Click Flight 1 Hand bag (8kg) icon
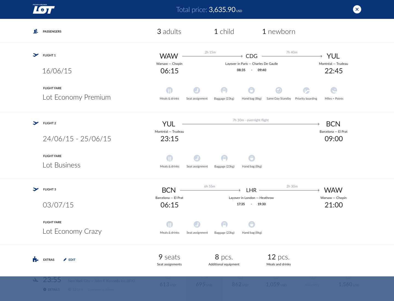Image resolution: width=394 pixels, height=301 pixels. click(251, 90)
